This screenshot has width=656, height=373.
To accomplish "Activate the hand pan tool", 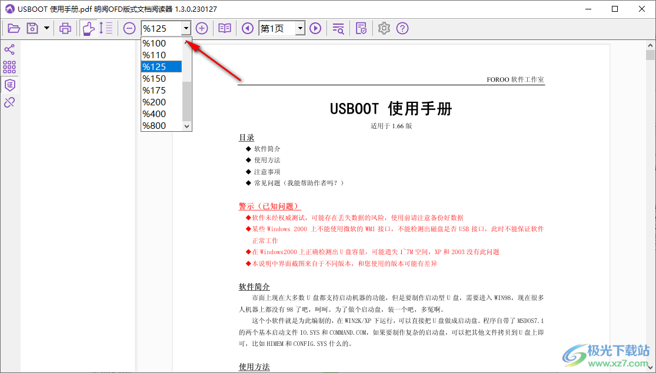I will [x=88, y=28].
